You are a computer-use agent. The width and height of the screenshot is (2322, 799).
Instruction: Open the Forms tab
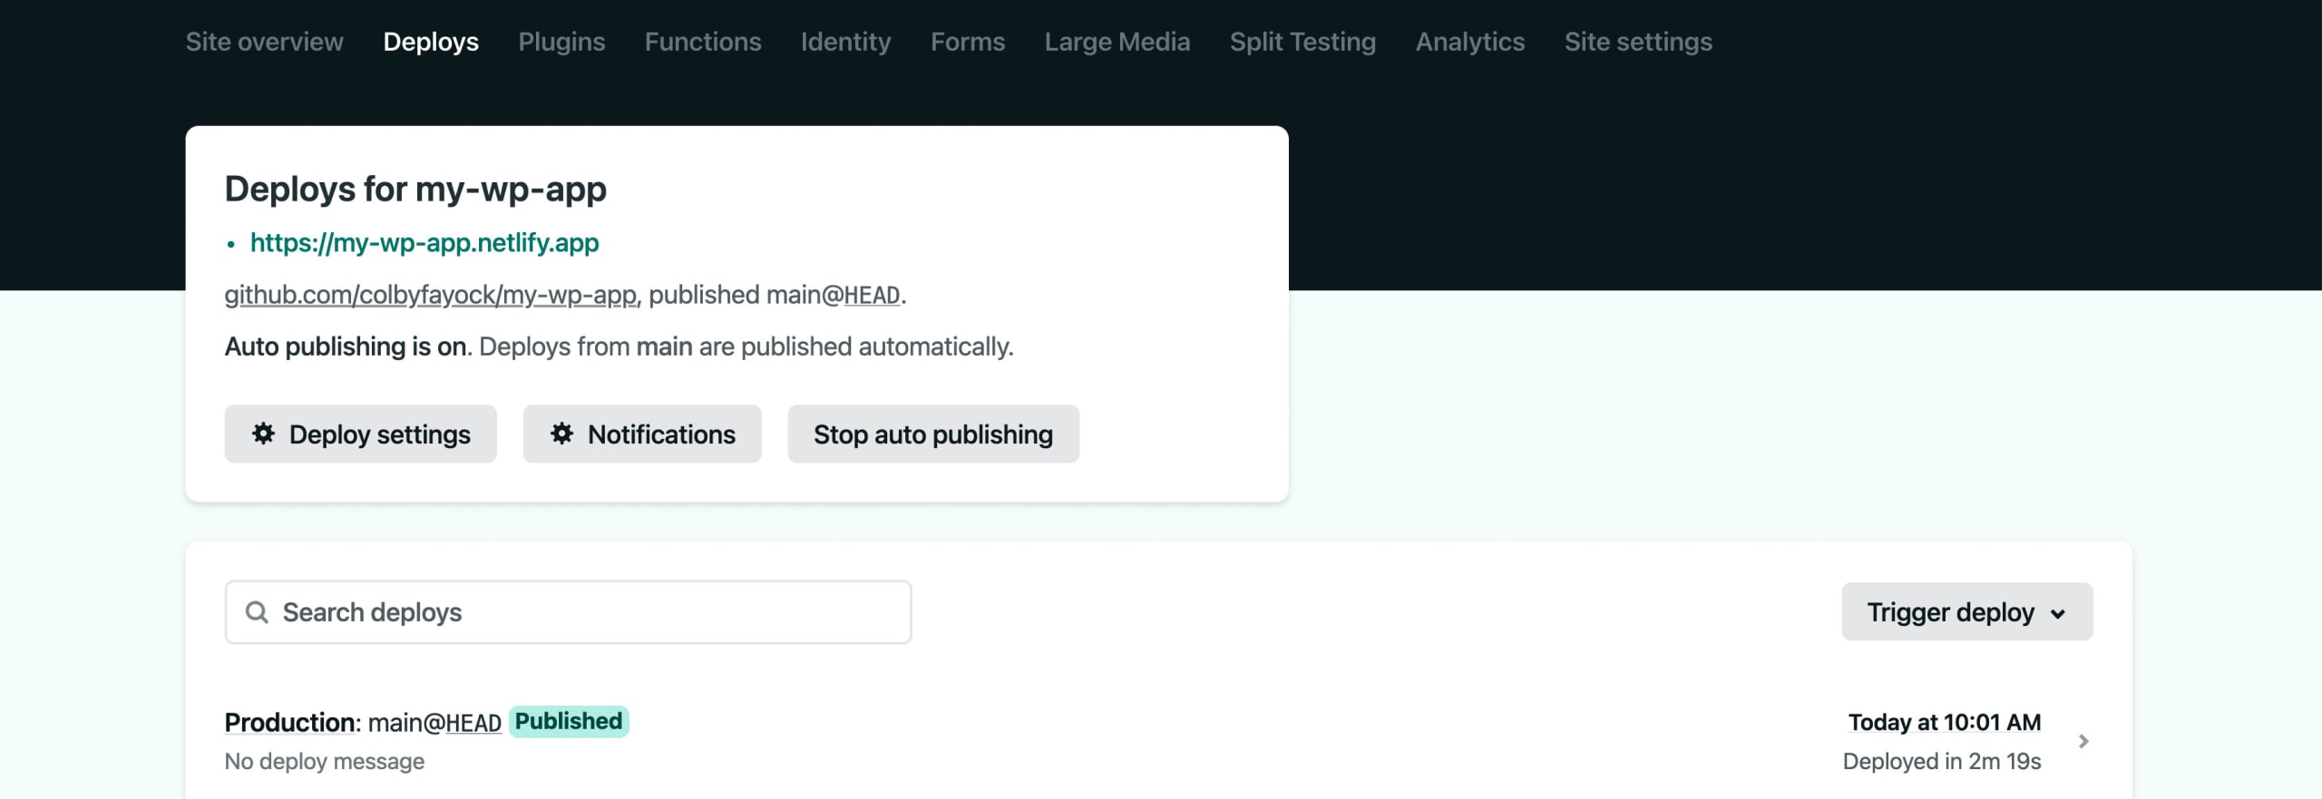(x=968, y=42)
